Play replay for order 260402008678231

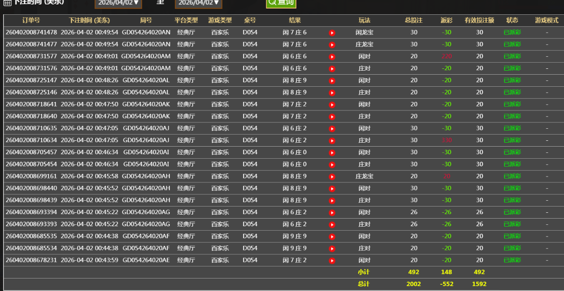pos(332,261)
